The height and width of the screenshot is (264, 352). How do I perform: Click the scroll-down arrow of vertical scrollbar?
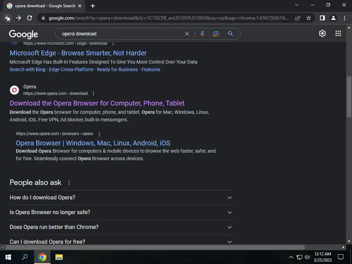(x=349, y=242)
